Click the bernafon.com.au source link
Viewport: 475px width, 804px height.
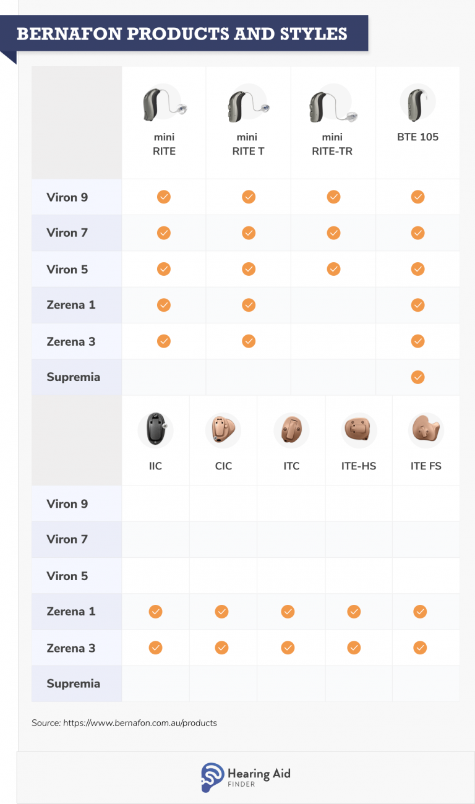[x=140, y=722]
